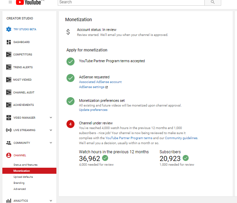Click the Channel Audit sidebar icon
Viewport: 237px width, 203px height.
(9, 92)
